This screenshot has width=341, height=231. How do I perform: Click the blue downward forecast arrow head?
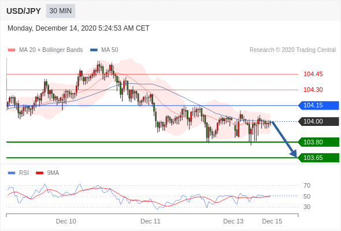tap(294, 153)
